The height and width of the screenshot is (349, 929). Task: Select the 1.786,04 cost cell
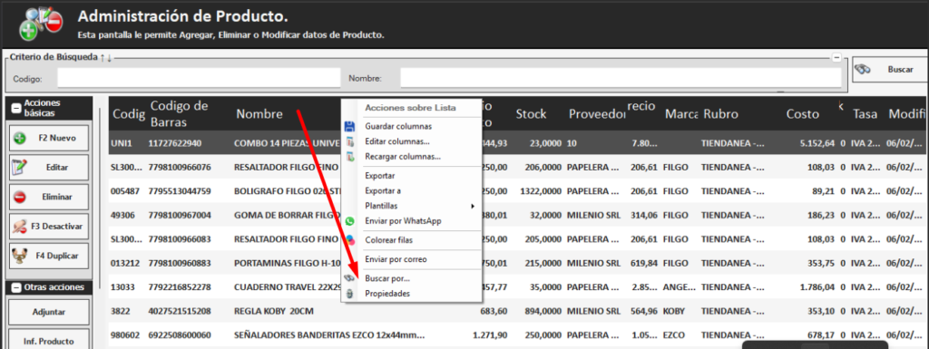coord(817,288)
